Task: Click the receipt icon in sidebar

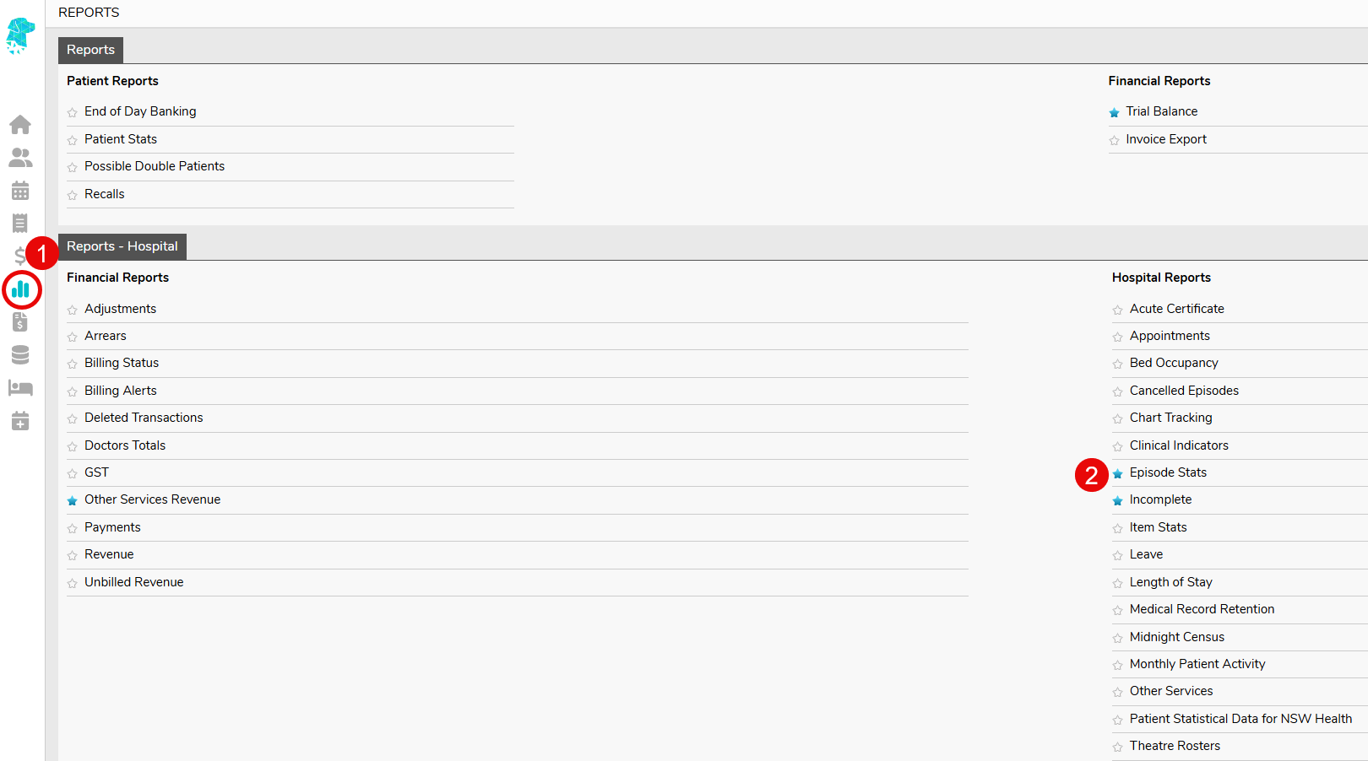Action: pyautogui.click(x=20, y=223)
